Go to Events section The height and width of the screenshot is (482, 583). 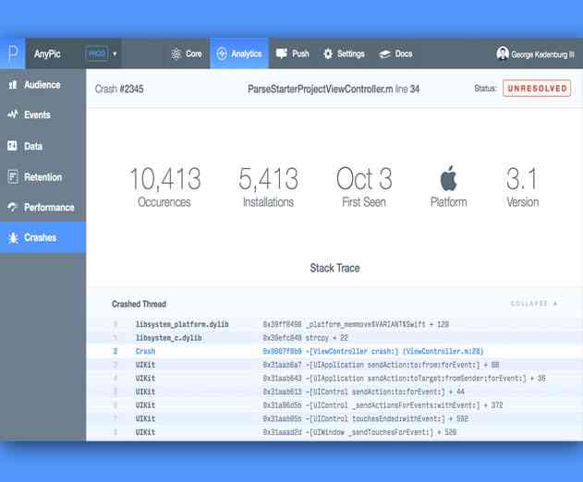[43, 114]
